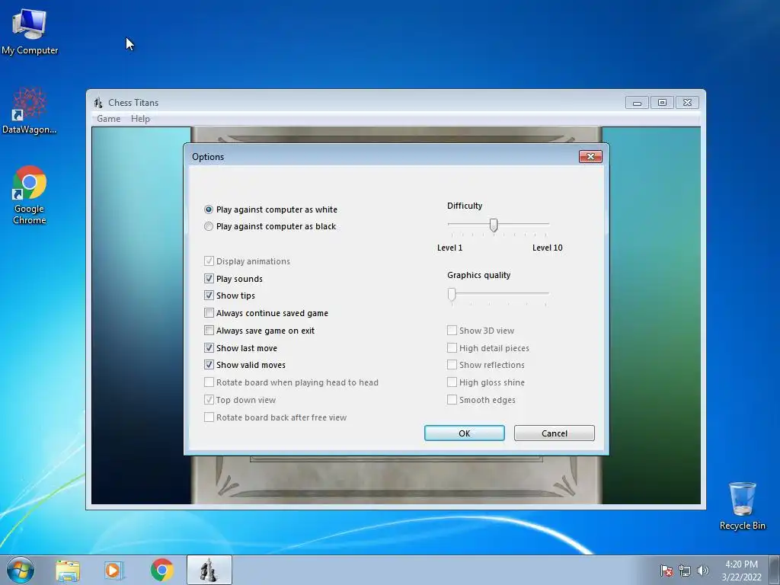
Task: Uncheck Show valid moves
Action: click(x=209, y=365)
